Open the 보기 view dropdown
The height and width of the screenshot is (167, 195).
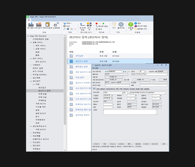pos(89,26)
